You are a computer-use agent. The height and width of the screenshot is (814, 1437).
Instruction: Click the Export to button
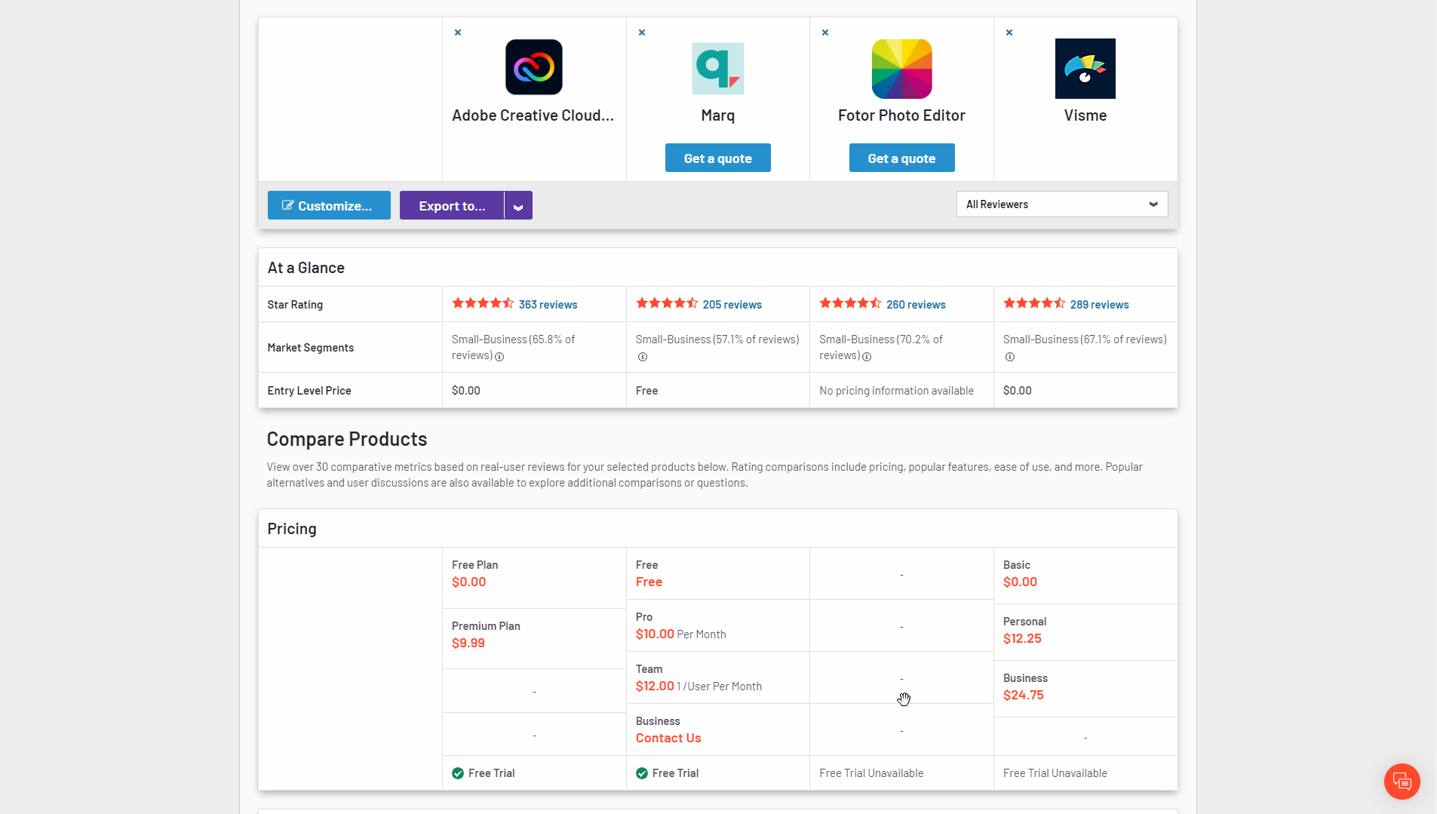pos(452,205)
